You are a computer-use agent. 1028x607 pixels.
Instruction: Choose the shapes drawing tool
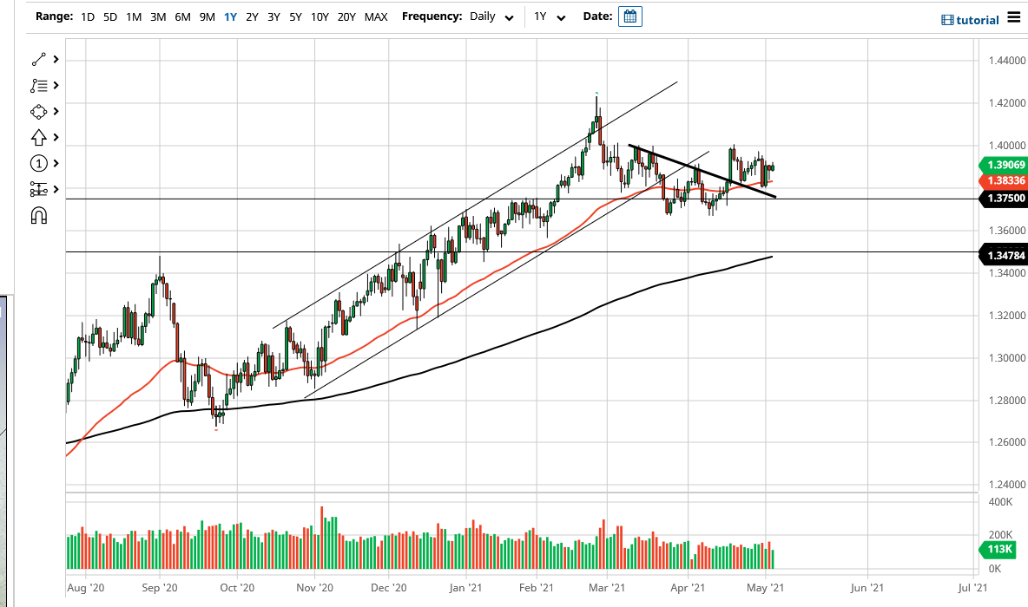(x=39, y=112)
